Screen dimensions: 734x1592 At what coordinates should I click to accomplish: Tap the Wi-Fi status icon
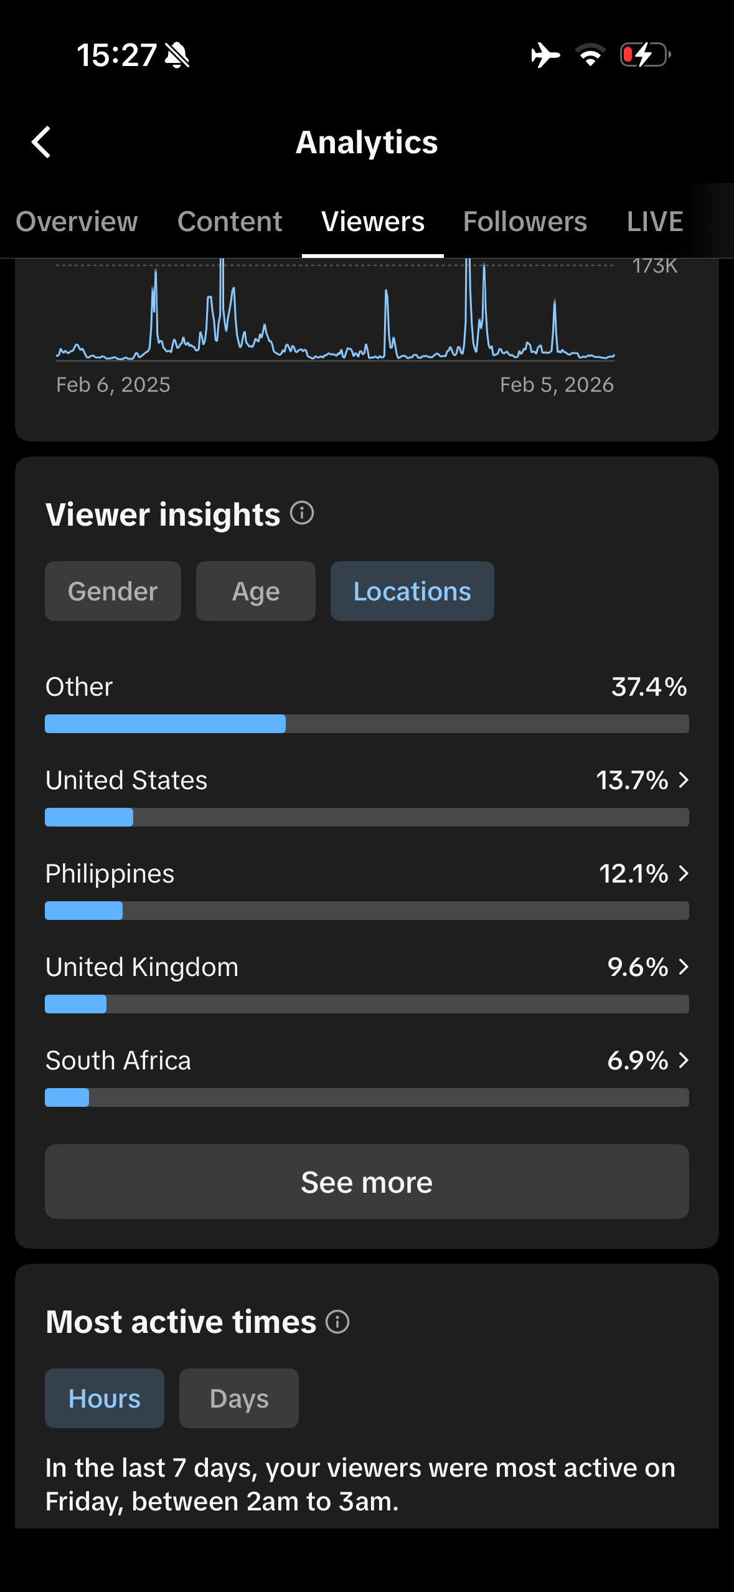tap(590, 55)
